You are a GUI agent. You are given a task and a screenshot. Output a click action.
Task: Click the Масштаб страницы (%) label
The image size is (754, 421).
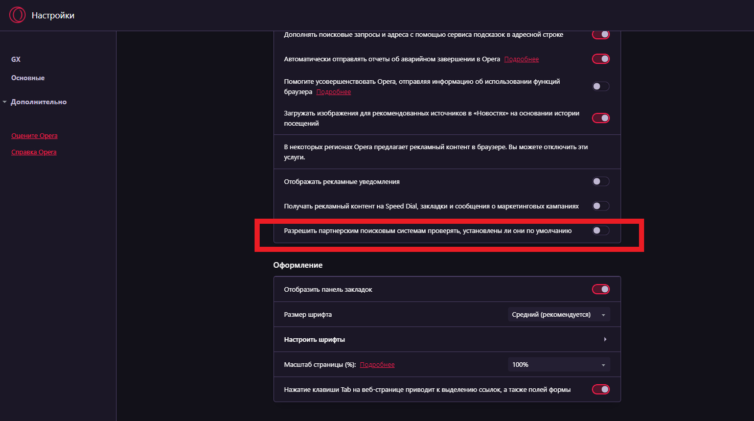320,364
